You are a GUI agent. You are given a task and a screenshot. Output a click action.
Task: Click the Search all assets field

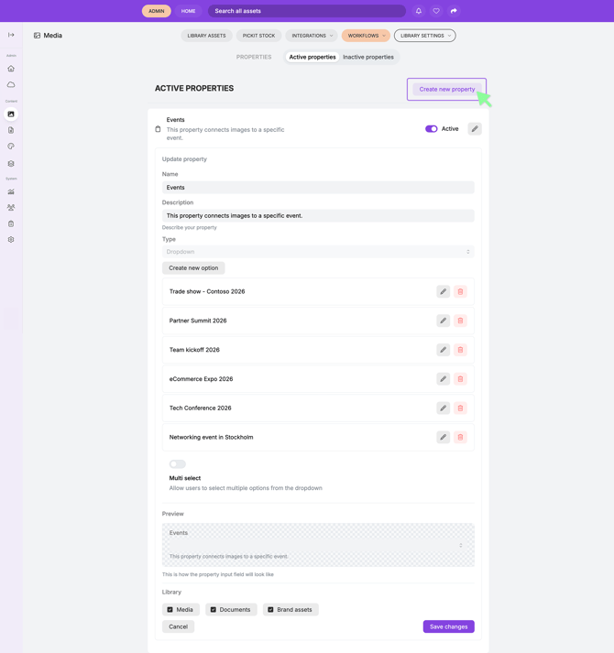coord(307,11)
